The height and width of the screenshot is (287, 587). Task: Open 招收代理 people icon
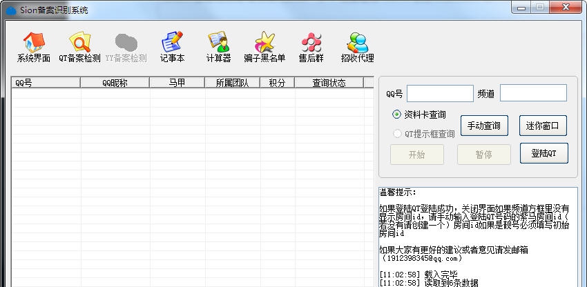358,42
